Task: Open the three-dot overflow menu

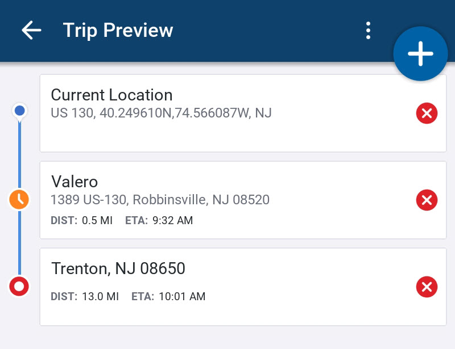Action: coord(369,31)
